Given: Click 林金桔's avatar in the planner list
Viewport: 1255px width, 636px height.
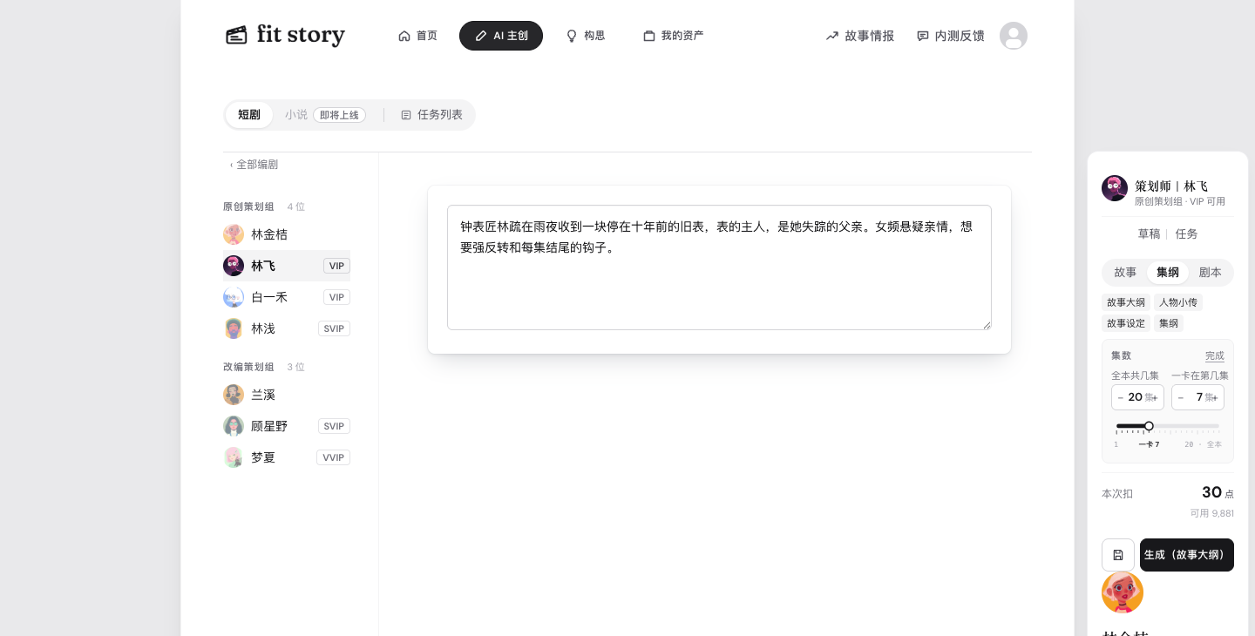Looking at the screenshot, I should 234,234.
